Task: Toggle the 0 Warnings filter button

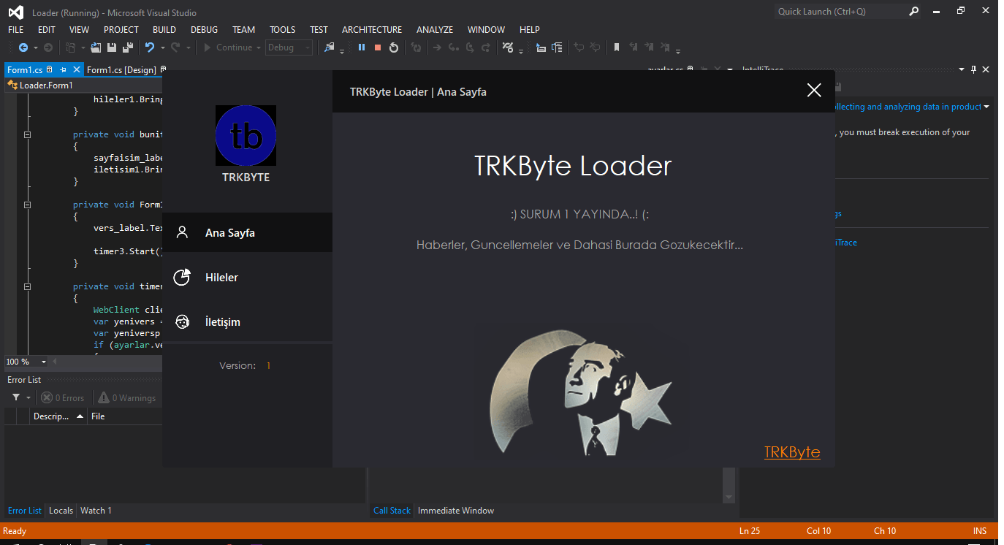Action: pyautogui.click(x=128, y=398)
